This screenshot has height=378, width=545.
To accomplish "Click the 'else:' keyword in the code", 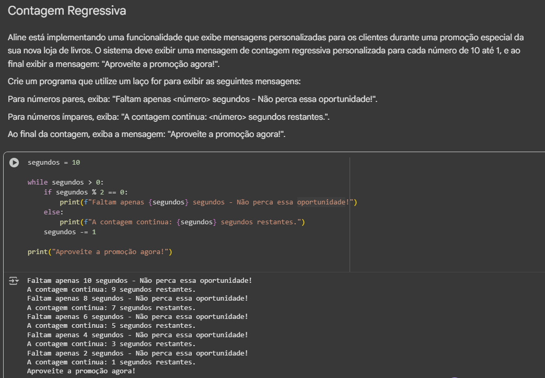I will (x=53, y=212).
